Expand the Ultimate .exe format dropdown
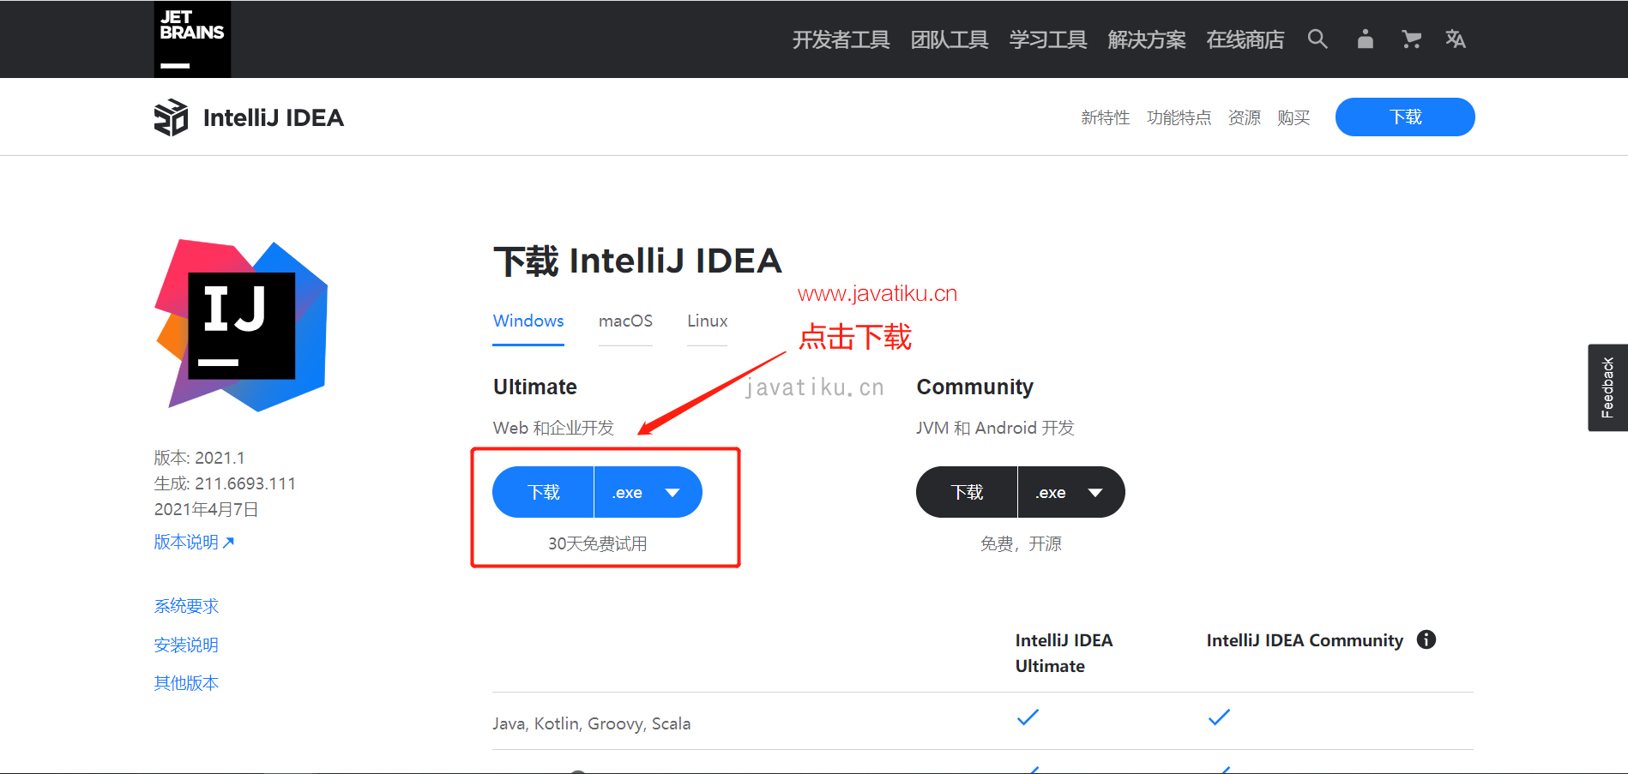 click(648, 492)
